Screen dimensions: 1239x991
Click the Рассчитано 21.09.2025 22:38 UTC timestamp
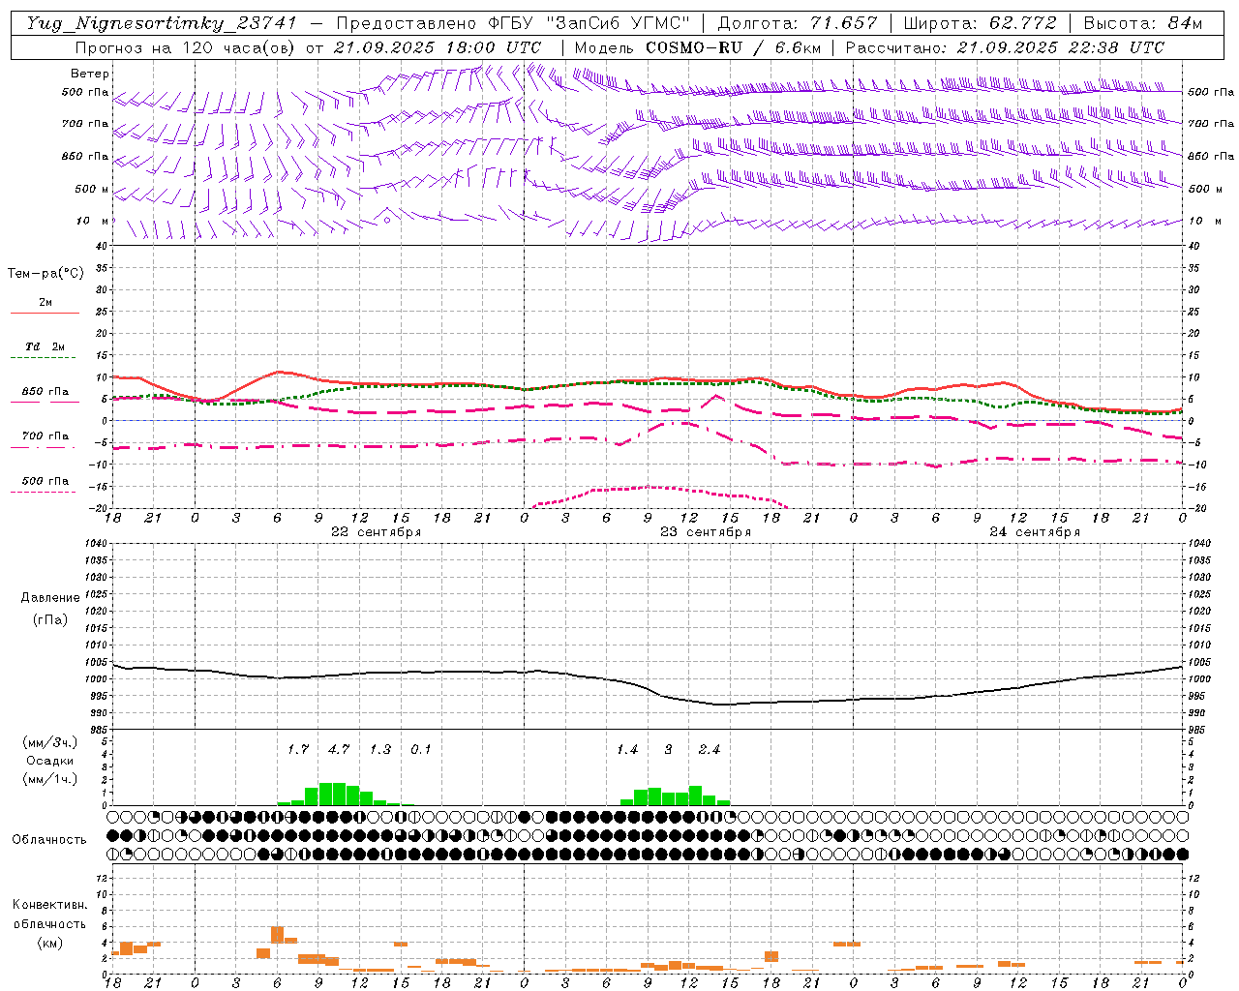(x=1005, y=47)
